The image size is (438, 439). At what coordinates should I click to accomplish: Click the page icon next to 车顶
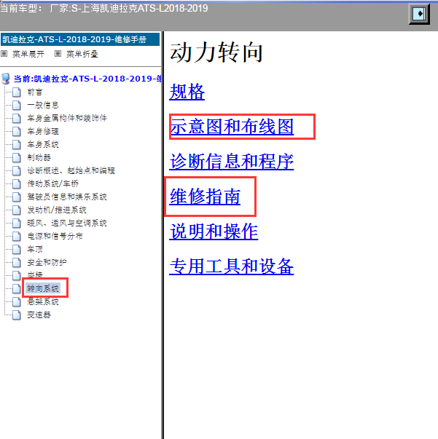pos(17,249)
